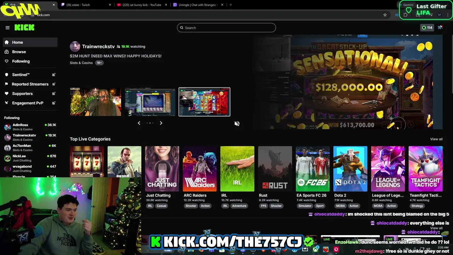Close the YouTube browser tab
The height and width of the screenshot is (255, 453).
tap(166, 5)
